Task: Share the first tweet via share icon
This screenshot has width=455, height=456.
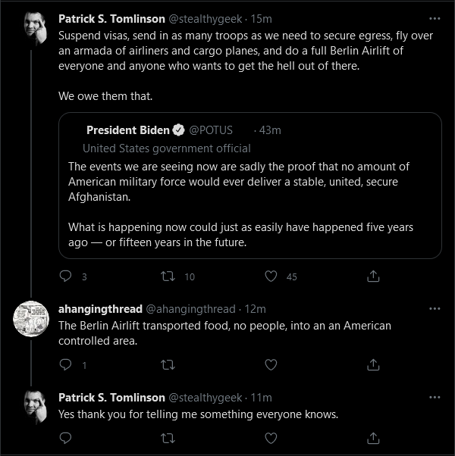Action: 373,276
